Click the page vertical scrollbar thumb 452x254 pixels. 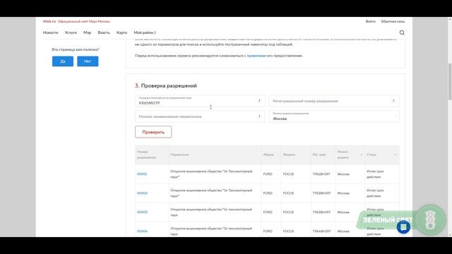coord(450,82)
